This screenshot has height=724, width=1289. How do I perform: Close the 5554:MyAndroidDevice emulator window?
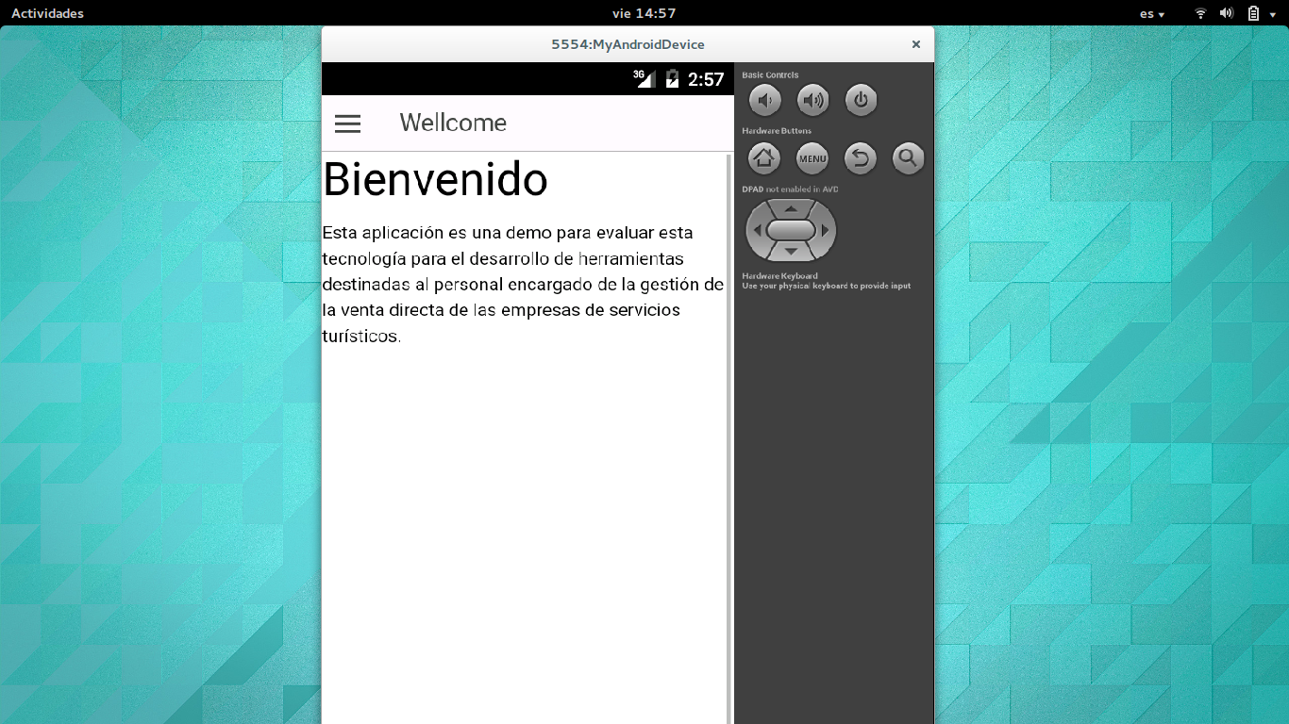point(915,44)
